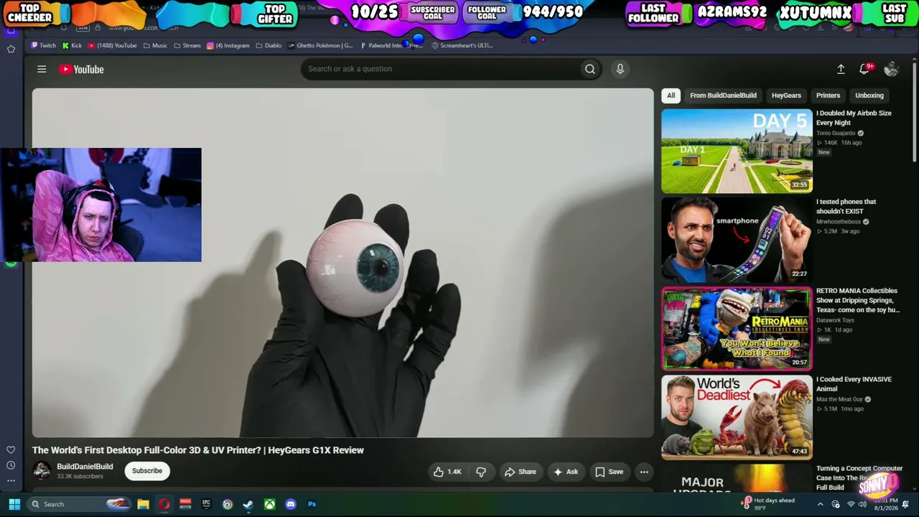The image size is (919, 517).
Task: Open more actions for the video
Action: pyautogui.click(x=644, y=472)
